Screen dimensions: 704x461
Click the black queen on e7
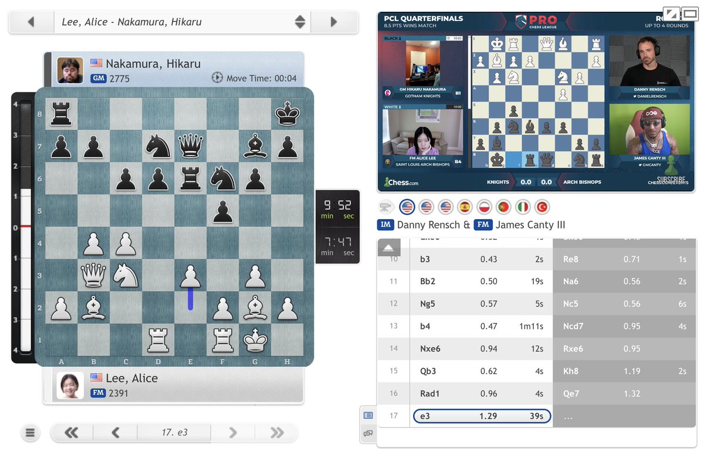click(x=190, y=146)
